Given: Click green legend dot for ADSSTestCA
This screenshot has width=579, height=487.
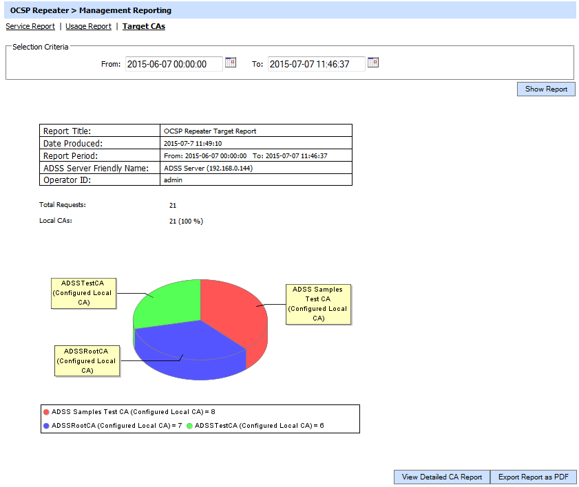Looking at the screenshot, I should click(190, 426).
